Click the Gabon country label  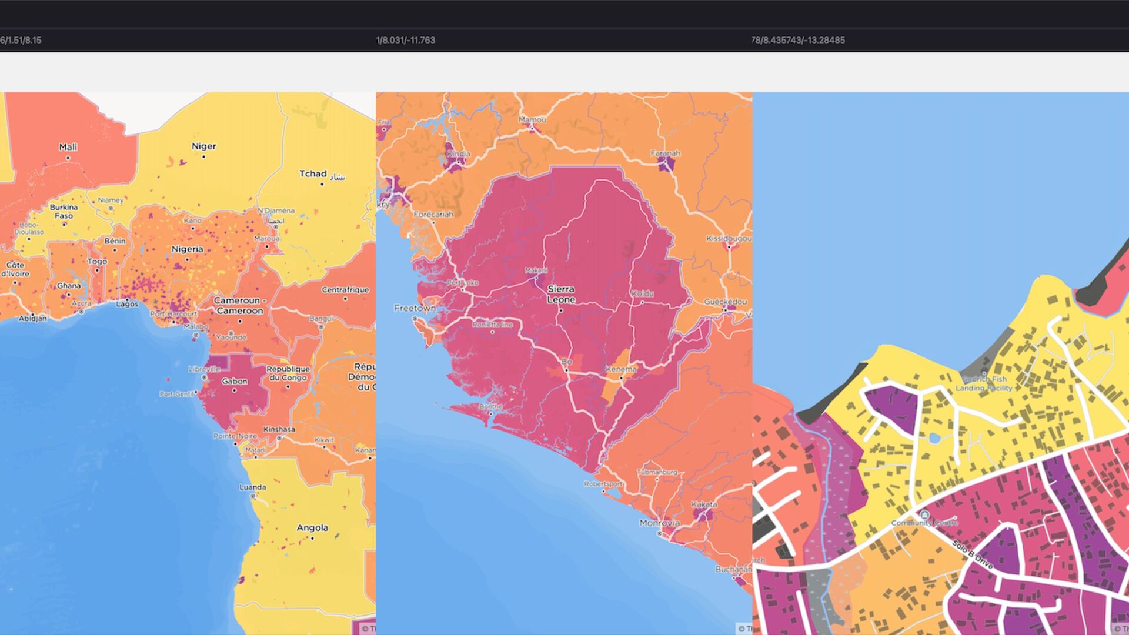pos(234,382)
